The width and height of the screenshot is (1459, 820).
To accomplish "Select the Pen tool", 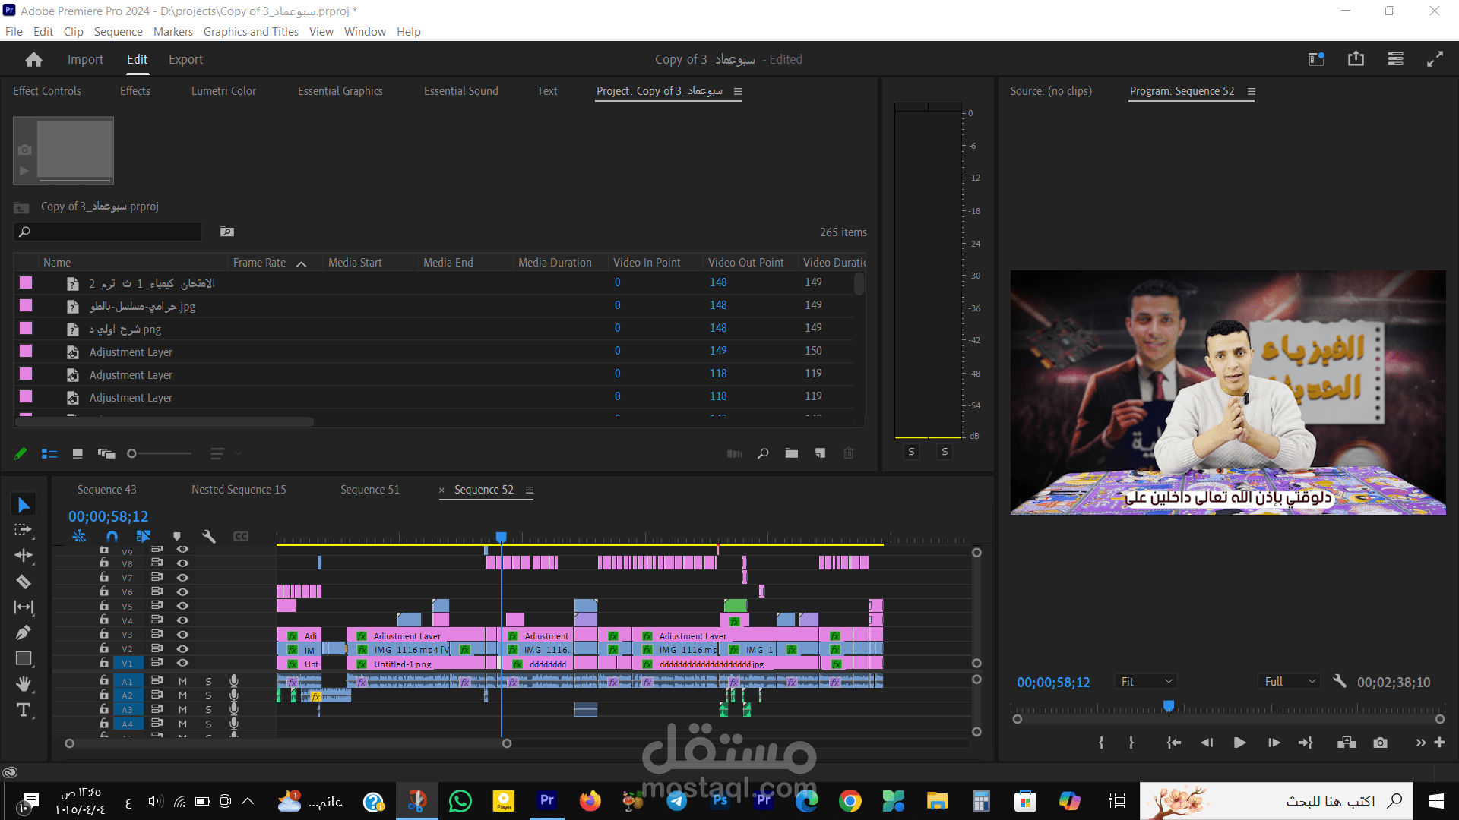I will point(24,632).
